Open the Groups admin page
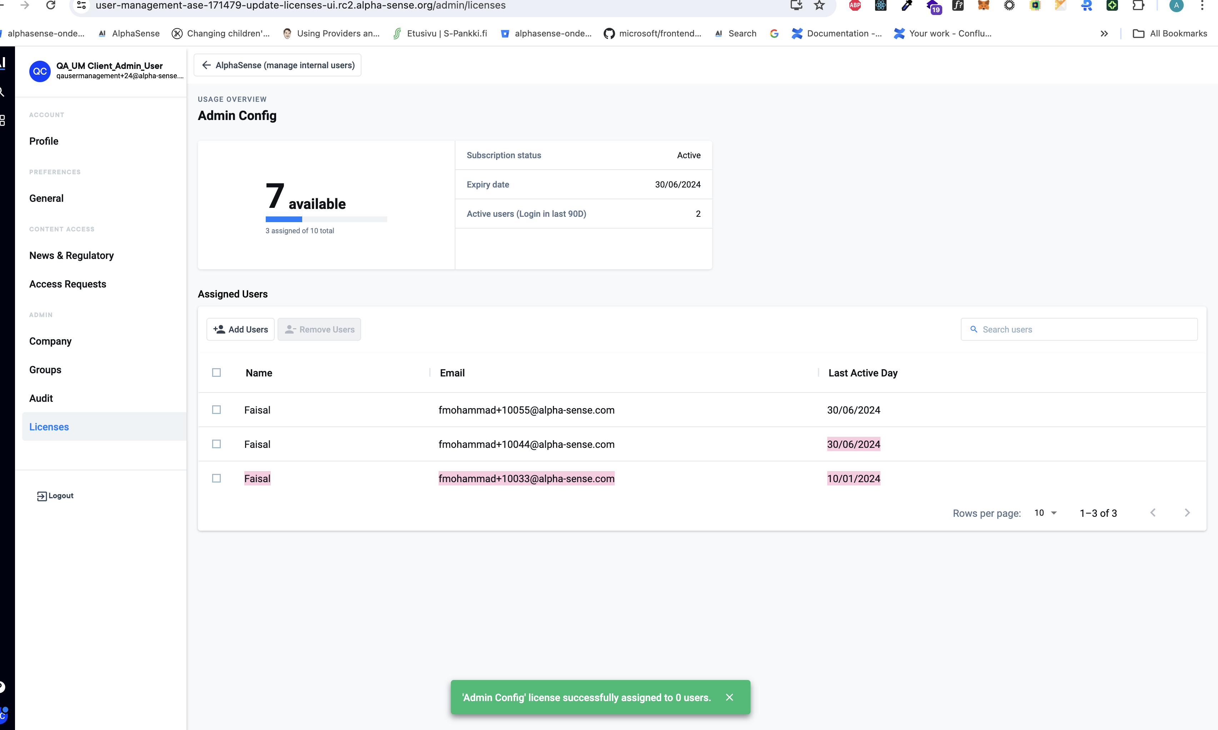Screen dimensions: 1218x730 click(45, 369)
